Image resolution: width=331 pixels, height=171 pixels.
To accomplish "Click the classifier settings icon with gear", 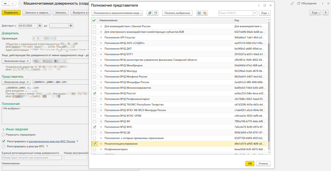I will [199, 13].
